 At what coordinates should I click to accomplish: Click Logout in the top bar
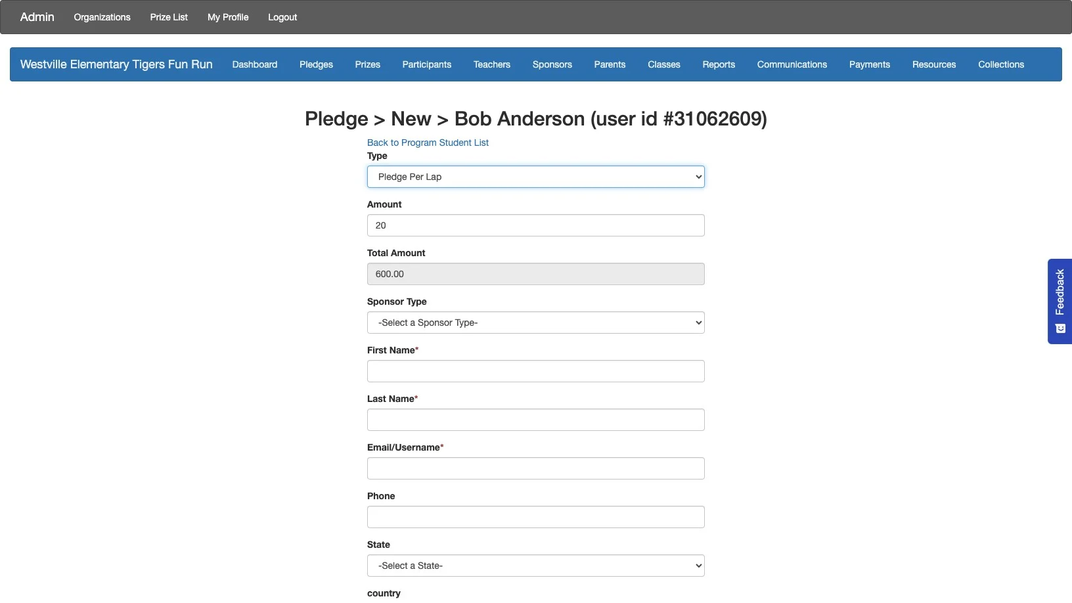(x=282, y=17)
